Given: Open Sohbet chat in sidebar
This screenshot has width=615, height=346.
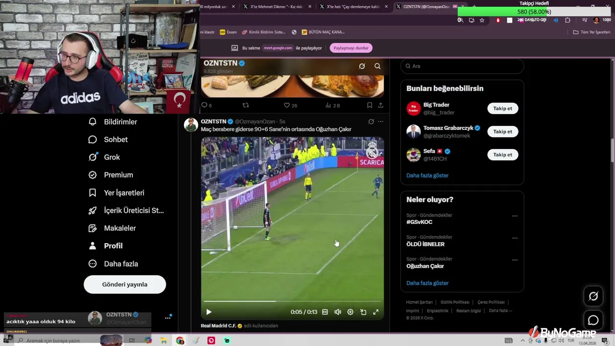Looking at the screenshot, I should tap(108, 140).
